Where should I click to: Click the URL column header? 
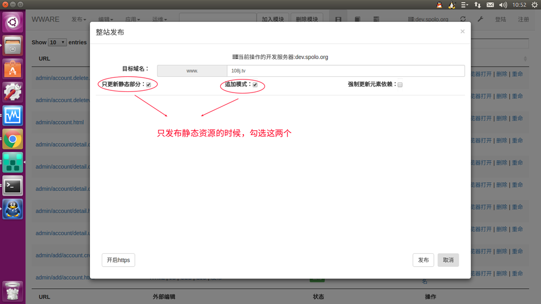44,58
